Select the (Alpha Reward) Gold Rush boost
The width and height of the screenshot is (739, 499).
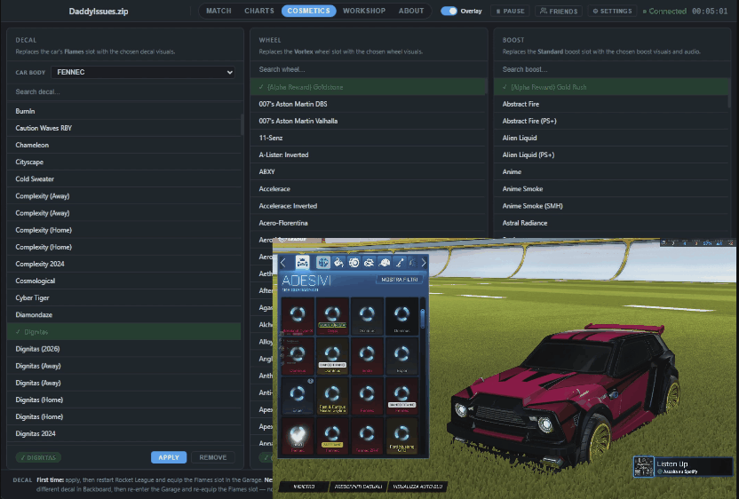click(611, 87)
